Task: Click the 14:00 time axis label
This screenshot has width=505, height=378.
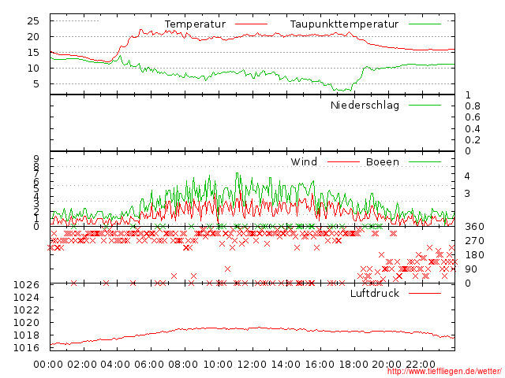Action: coord(286,364)
